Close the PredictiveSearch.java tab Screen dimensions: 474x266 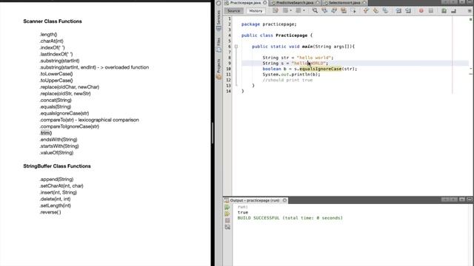[x=318, y=3]
